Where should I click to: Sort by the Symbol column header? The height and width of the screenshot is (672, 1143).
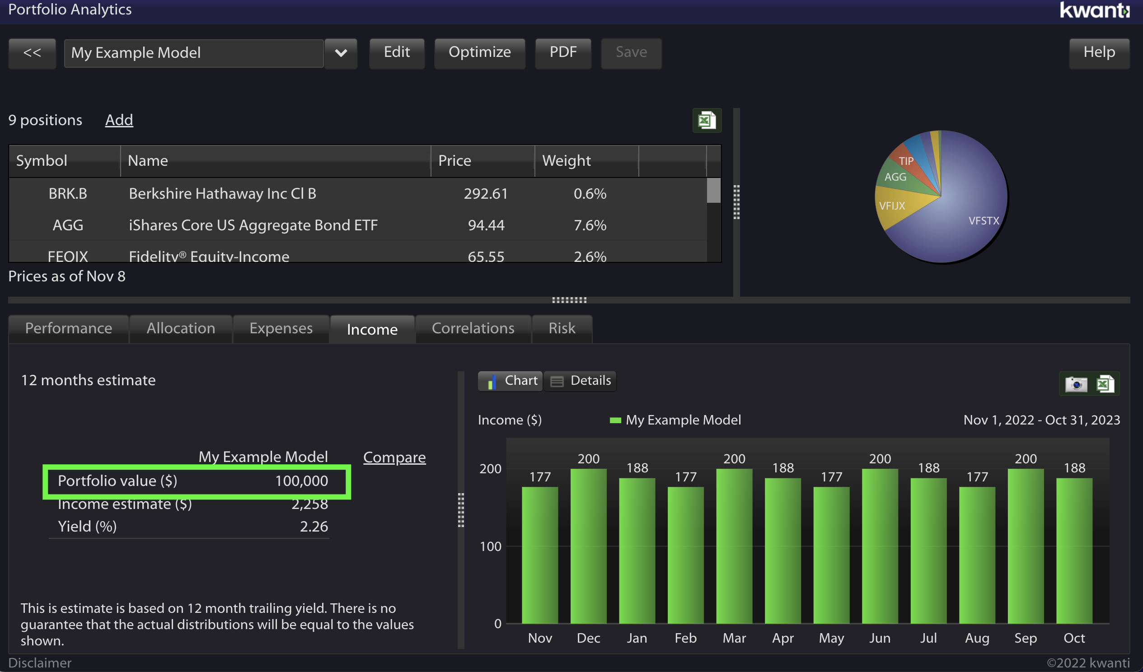pos(65,161)
